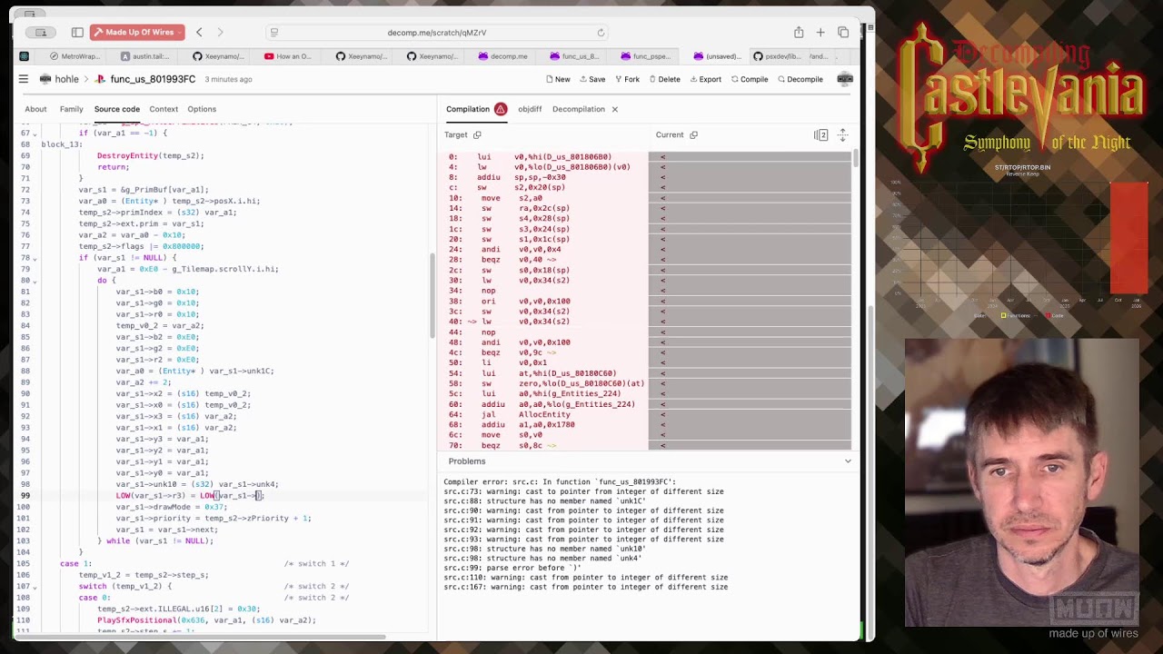Fork this scratch
The width and height of the screenshot is (1163, 654).
click(627, 79)
